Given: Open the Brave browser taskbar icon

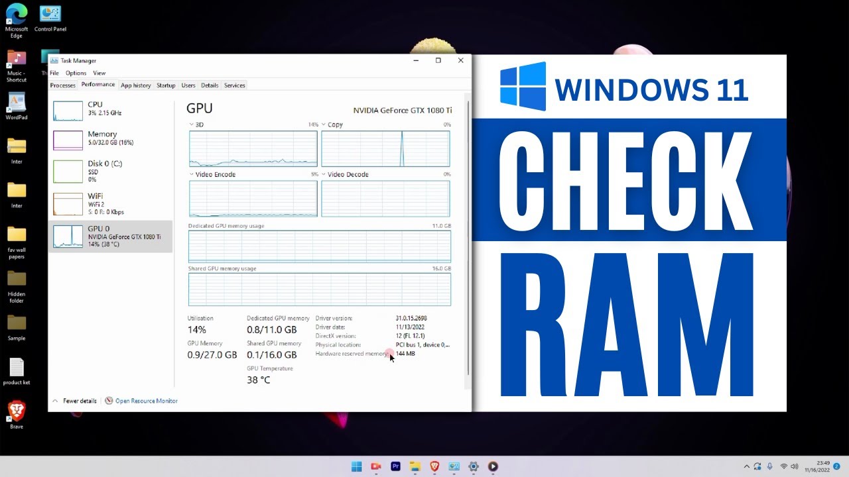Looking at the screenshot, I should click(x=434, y=466).
